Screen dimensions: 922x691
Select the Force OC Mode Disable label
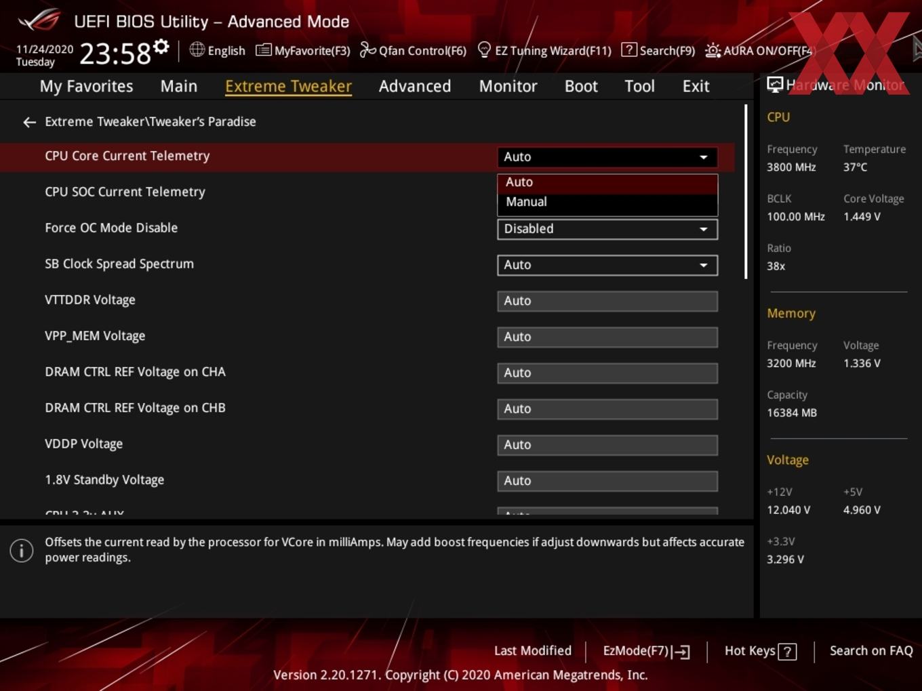(x=111, y=228)
